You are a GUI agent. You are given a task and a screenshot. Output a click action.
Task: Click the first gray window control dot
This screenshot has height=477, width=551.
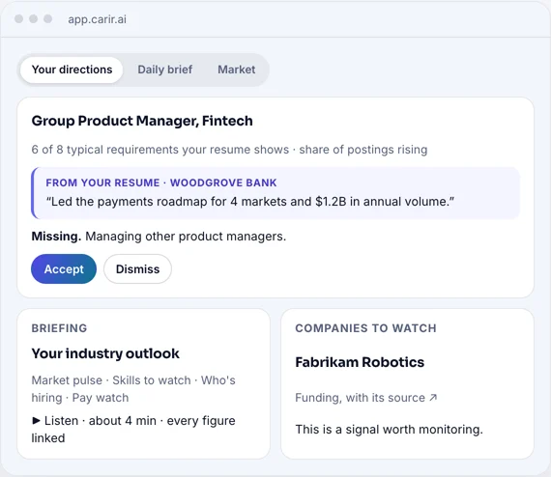19,19
